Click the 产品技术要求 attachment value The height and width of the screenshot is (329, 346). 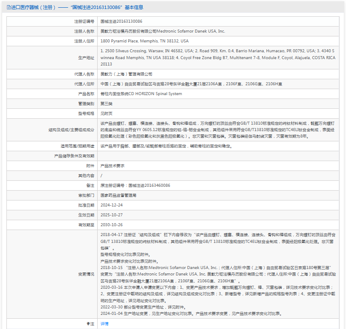[113, 166]
